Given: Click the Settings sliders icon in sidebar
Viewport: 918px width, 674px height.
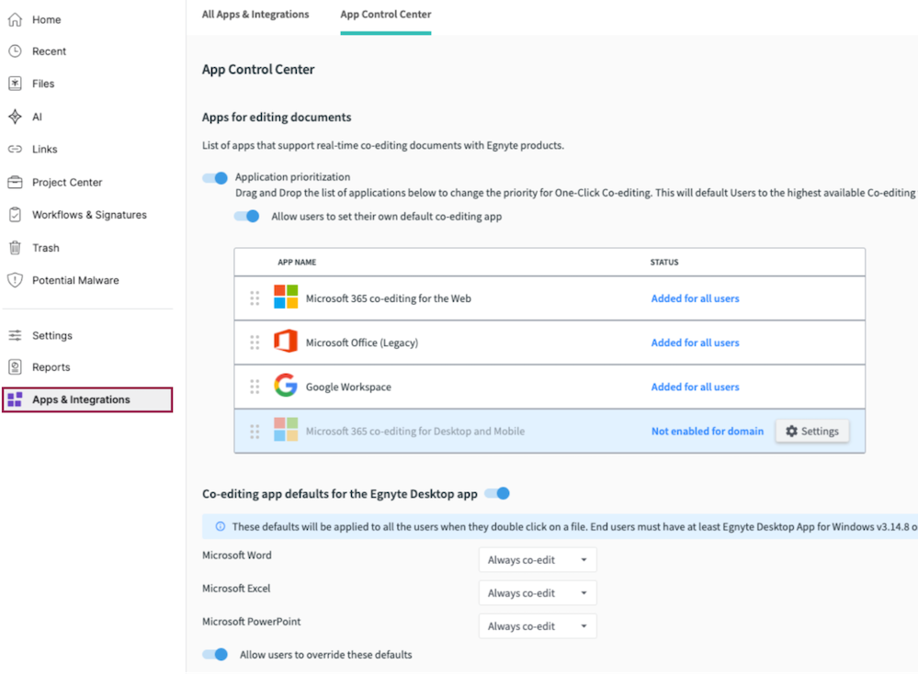Looking at the screenshot, I should pyautogui.click(x=16, y=335).
